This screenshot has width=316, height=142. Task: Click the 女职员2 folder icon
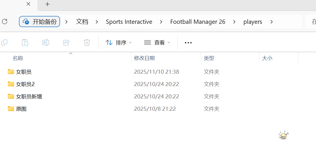(11, 84)
